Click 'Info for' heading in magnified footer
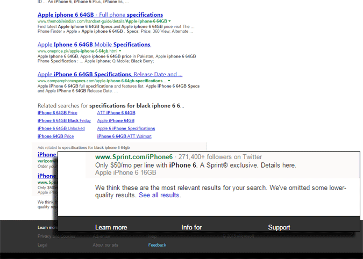This screenshot has height=259, width=363. point(191,227)
